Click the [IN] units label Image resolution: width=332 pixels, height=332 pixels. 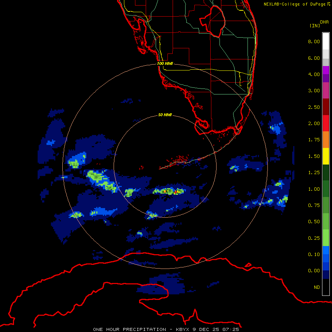point(315,25)
